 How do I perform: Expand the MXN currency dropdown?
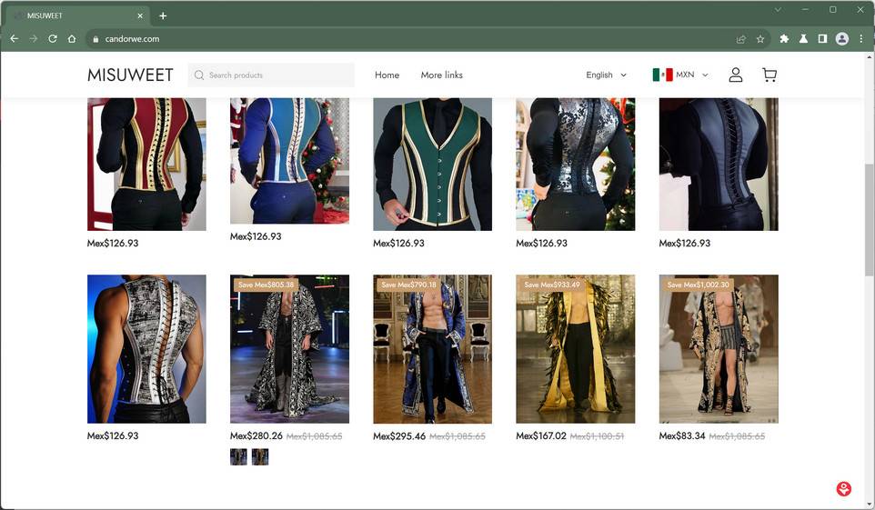click(x=692, y=75)
